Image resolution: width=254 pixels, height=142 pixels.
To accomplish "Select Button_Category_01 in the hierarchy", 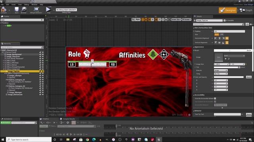I will coord(17,80).
